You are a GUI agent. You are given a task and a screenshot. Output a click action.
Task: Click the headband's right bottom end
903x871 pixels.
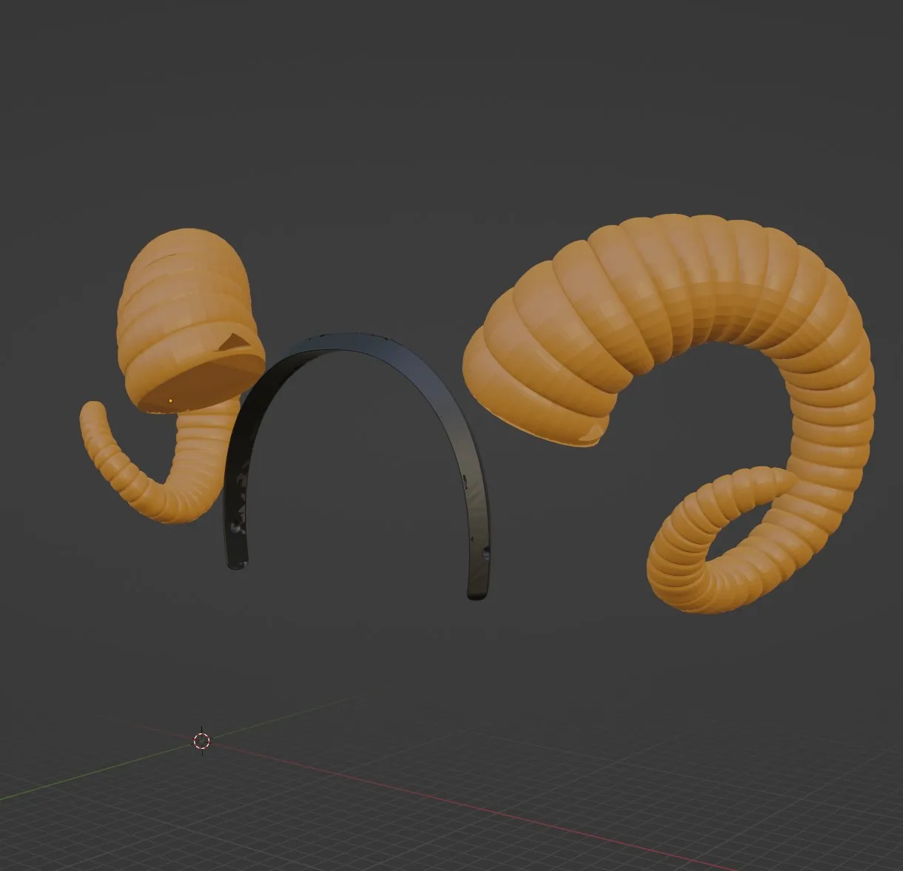[x=477, y=592]
